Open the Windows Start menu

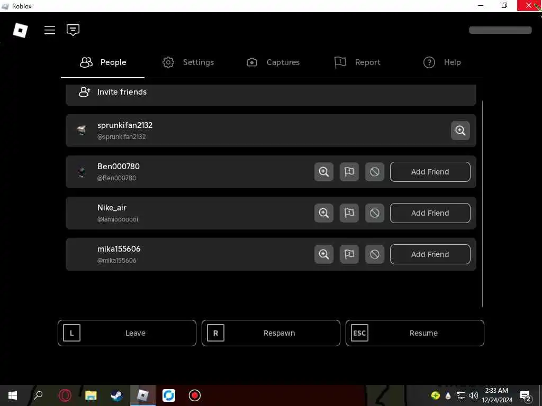click(13, 395)
